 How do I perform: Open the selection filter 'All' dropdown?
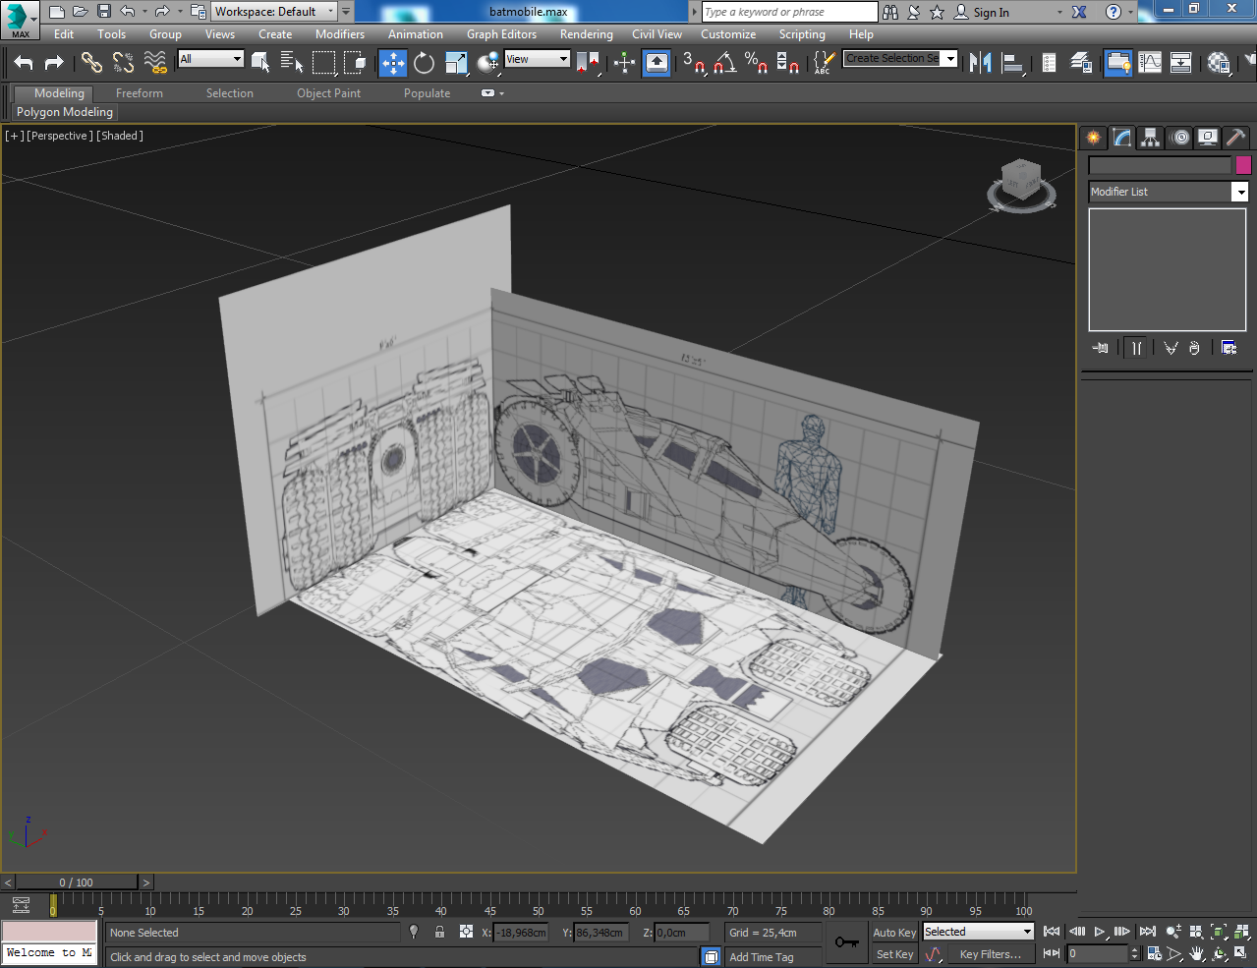(210, 59)
